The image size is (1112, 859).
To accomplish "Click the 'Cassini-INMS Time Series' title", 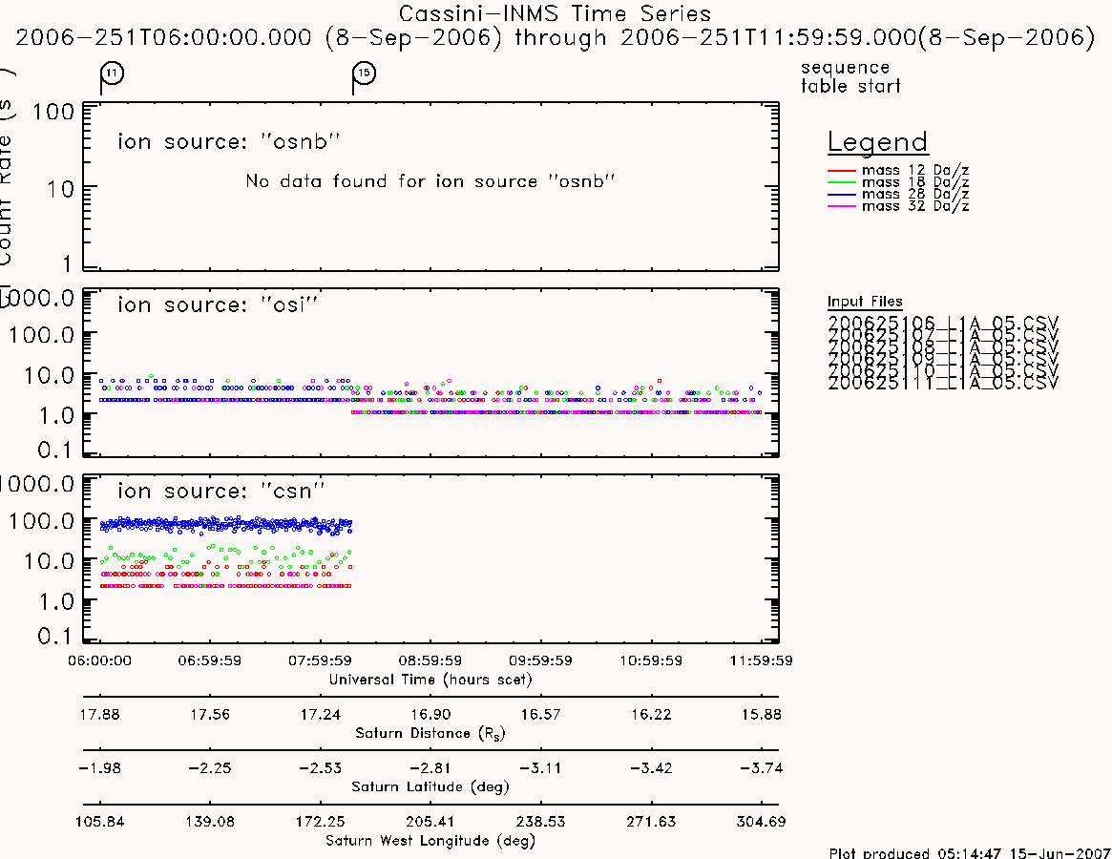I will pyautogui.click(x=555, y=13).
